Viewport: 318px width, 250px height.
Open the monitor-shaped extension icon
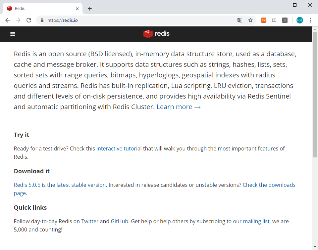tap(274, 20)
